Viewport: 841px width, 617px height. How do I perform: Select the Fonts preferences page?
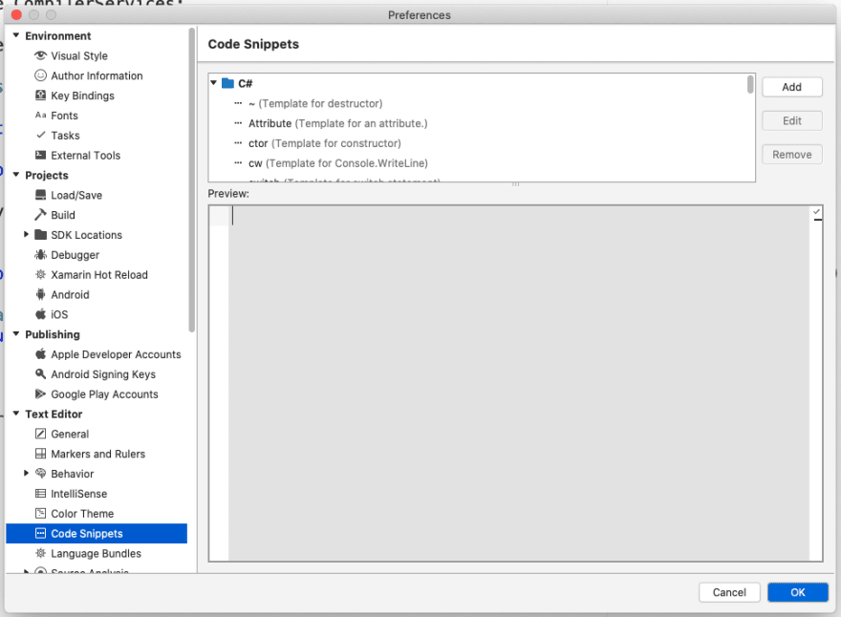[x=64, y=116]
